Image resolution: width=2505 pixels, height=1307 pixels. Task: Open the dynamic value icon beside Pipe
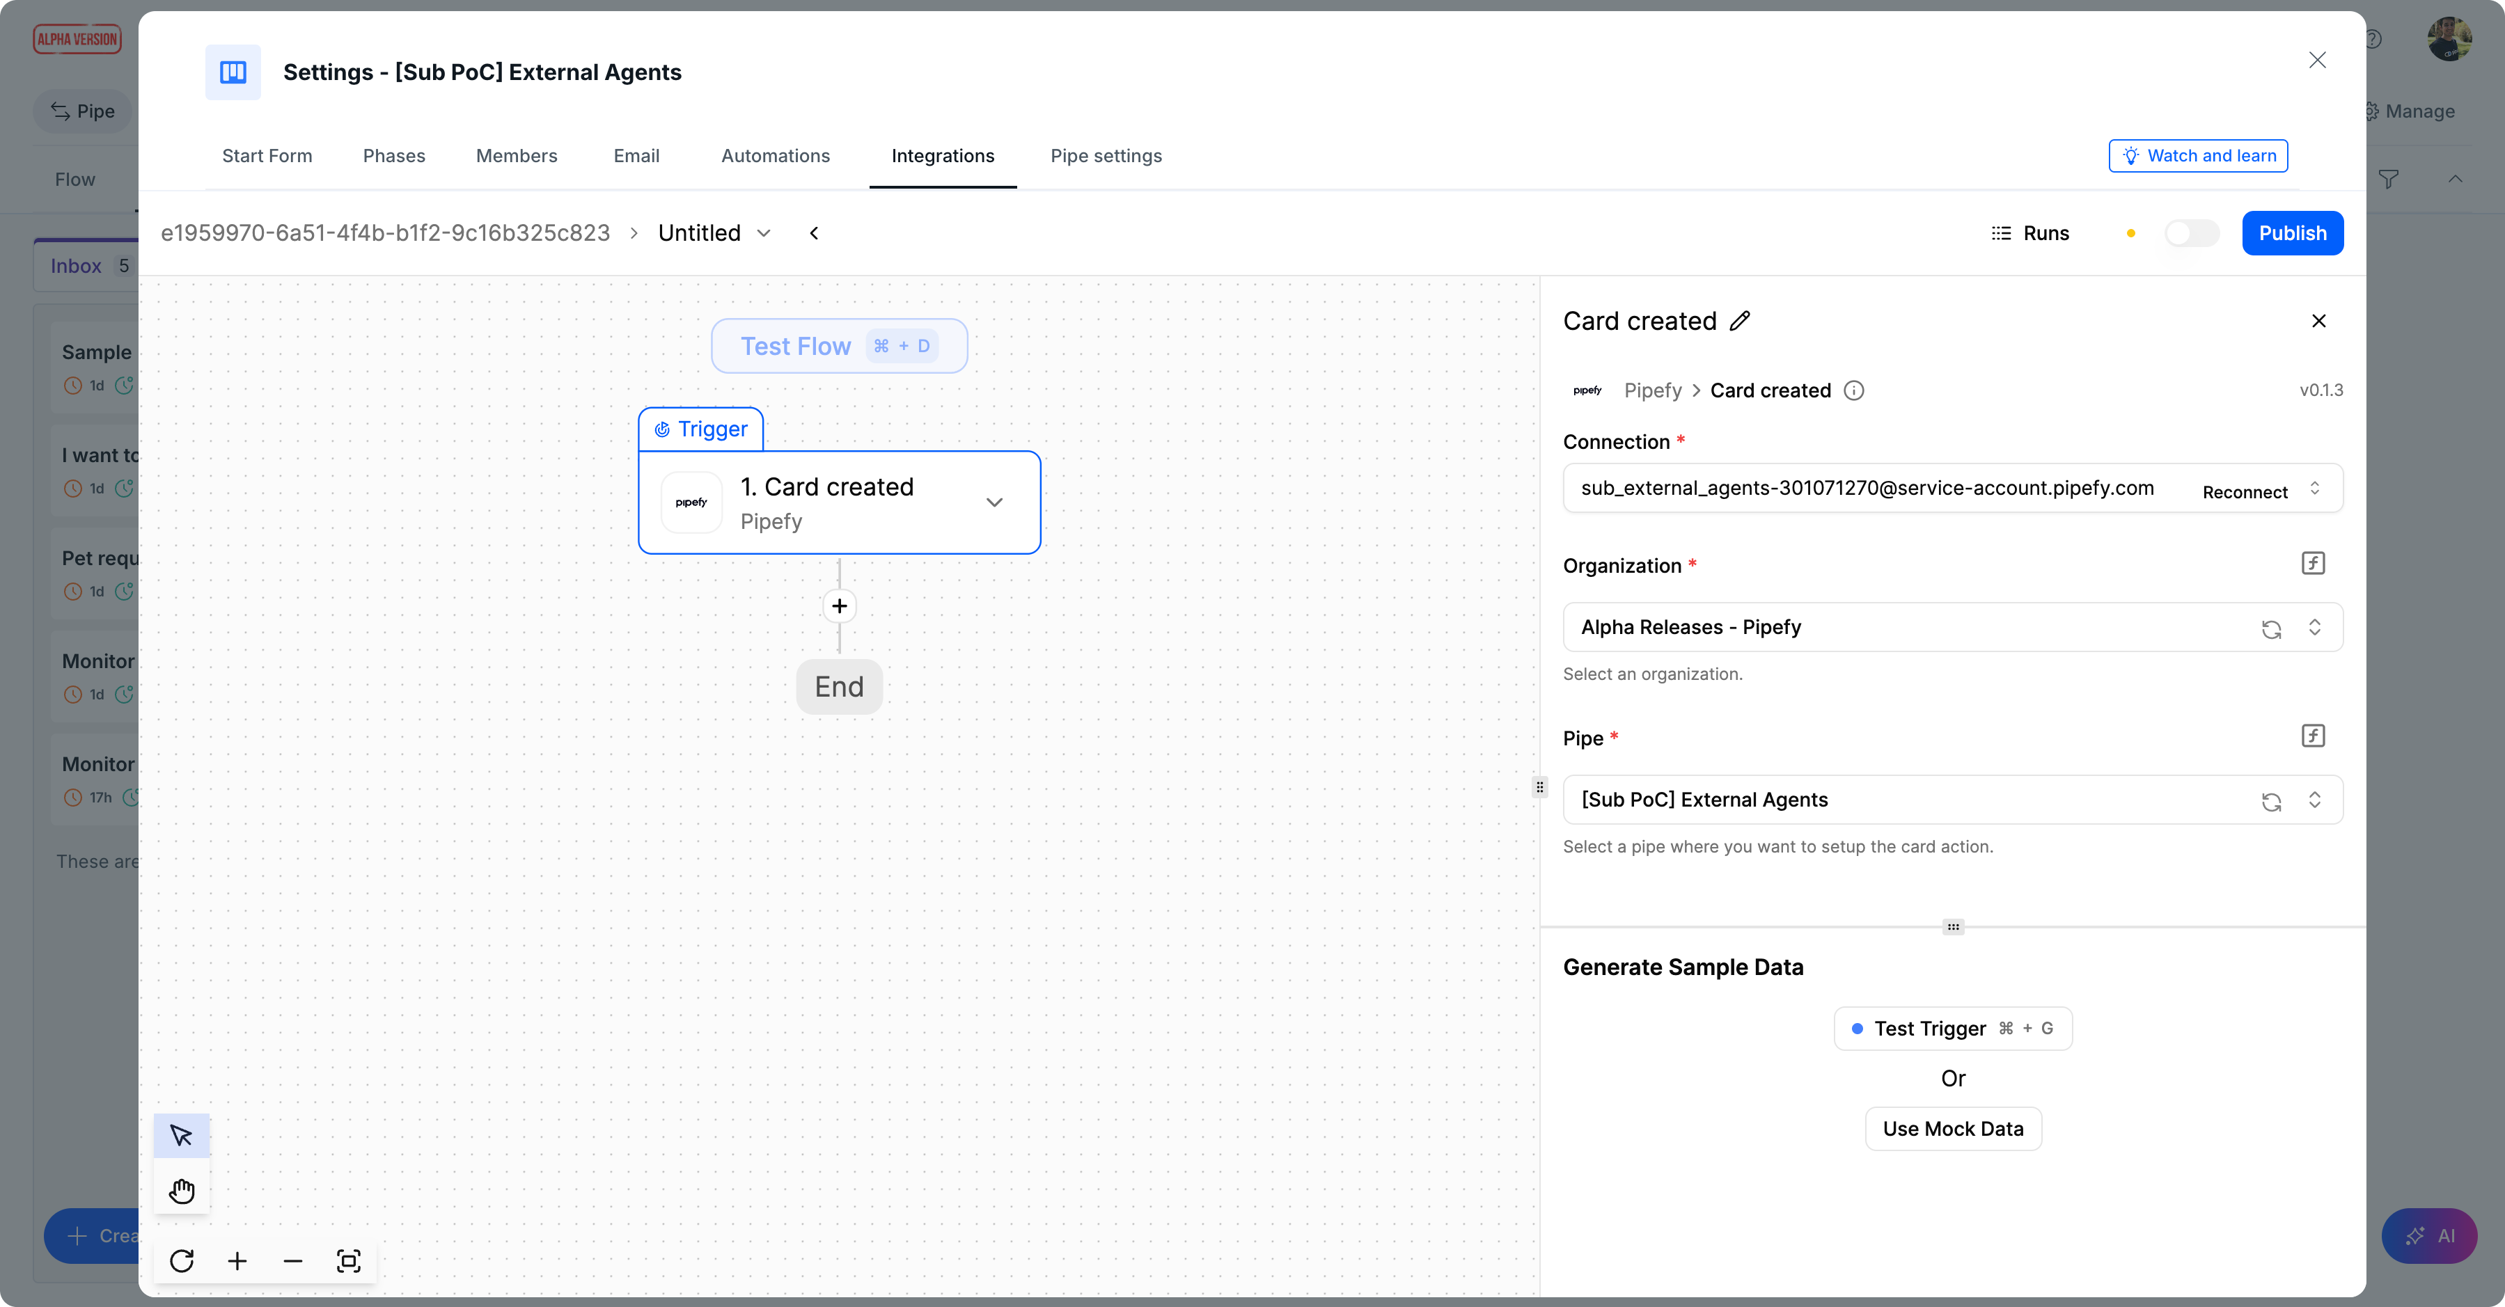pos(2312,736)
